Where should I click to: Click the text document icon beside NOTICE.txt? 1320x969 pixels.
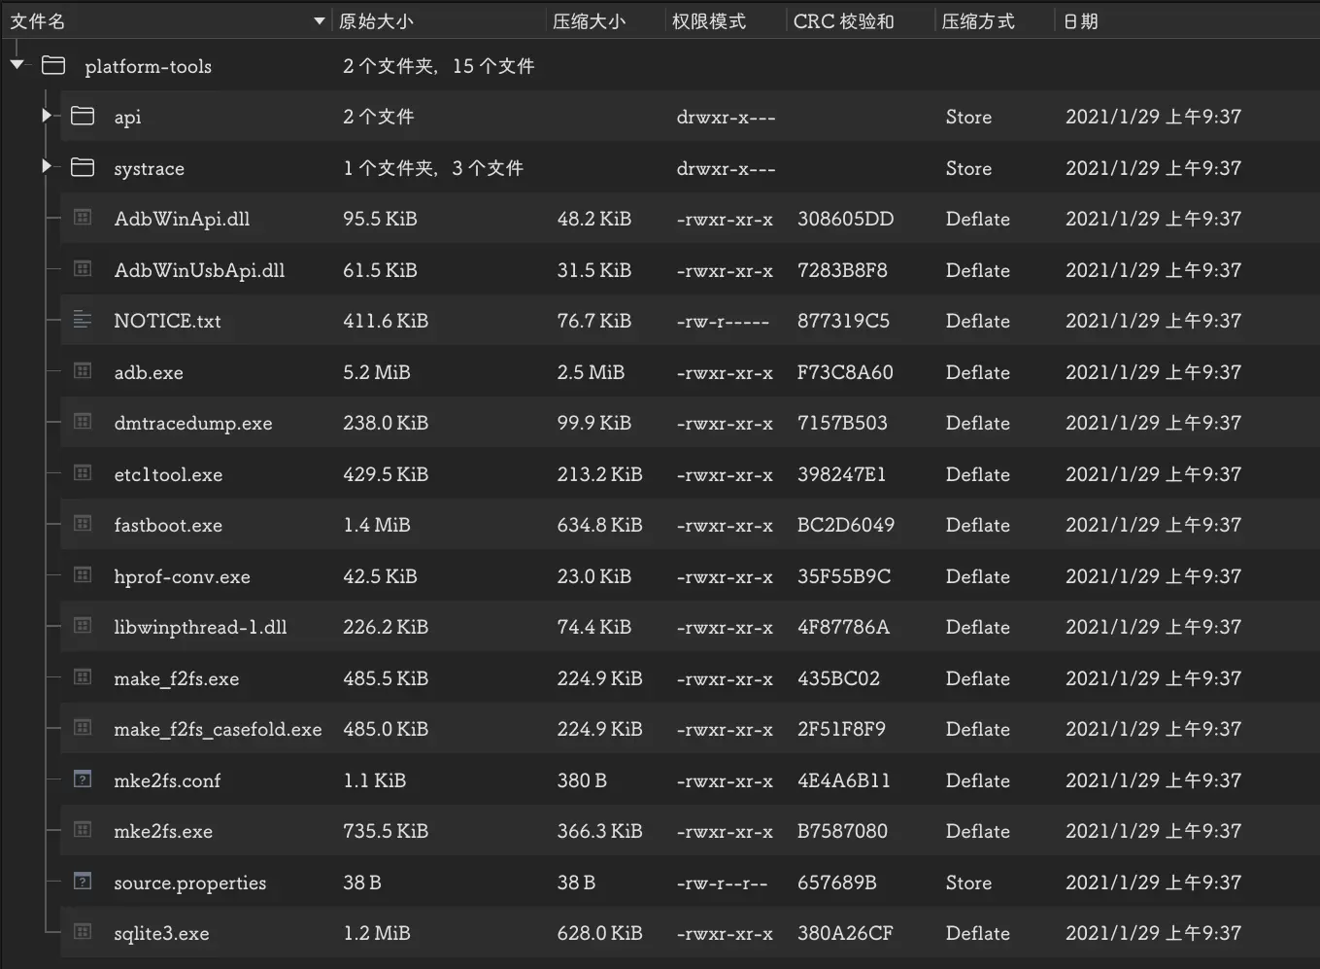click(82, 319)
